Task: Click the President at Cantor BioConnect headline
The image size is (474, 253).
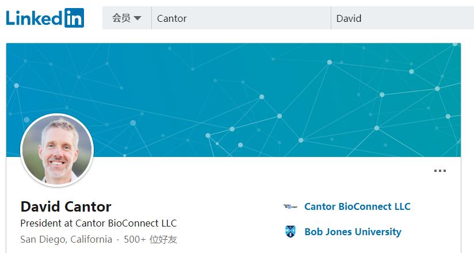Action: tap(98, 223)
